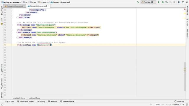
Task: Open the Application Servers tool window
Action: (x=26, y=101)
